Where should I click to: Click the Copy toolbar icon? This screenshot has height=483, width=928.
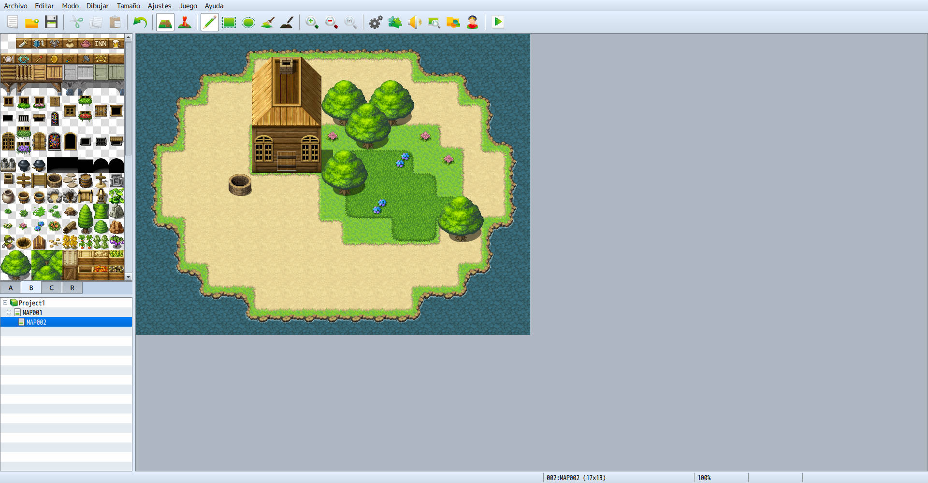(x=96, y=22)
